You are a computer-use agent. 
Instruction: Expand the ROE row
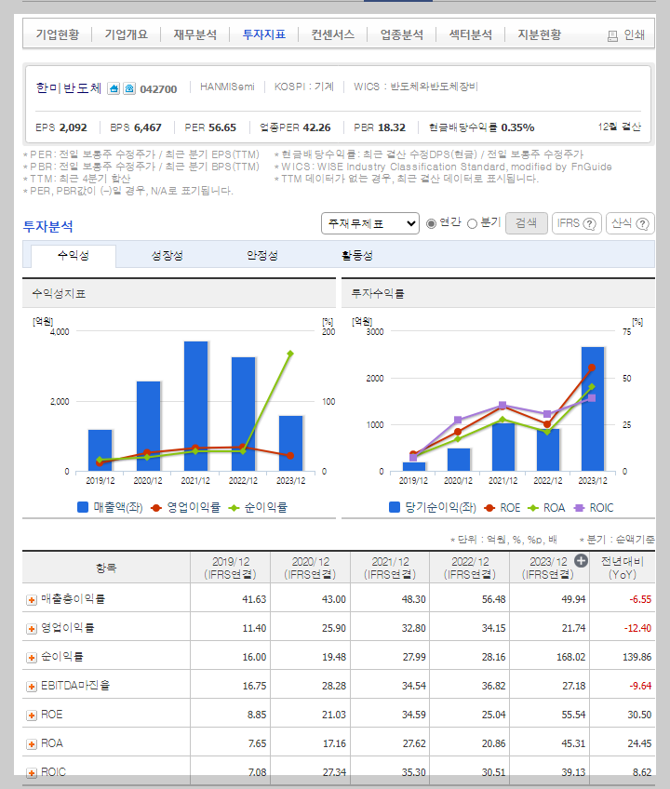(x=32, y=715)
